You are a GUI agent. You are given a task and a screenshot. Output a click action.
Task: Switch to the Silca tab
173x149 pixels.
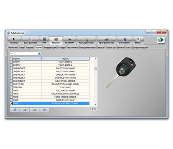tap(22, 48)
